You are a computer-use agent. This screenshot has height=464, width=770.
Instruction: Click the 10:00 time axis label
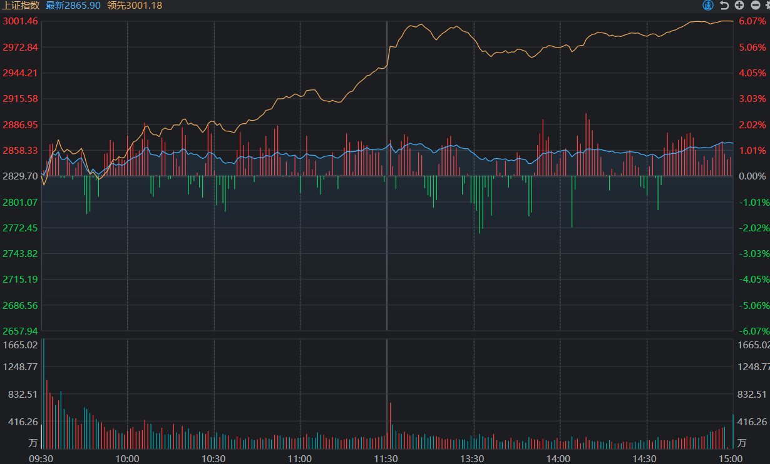tap(128, 458)
